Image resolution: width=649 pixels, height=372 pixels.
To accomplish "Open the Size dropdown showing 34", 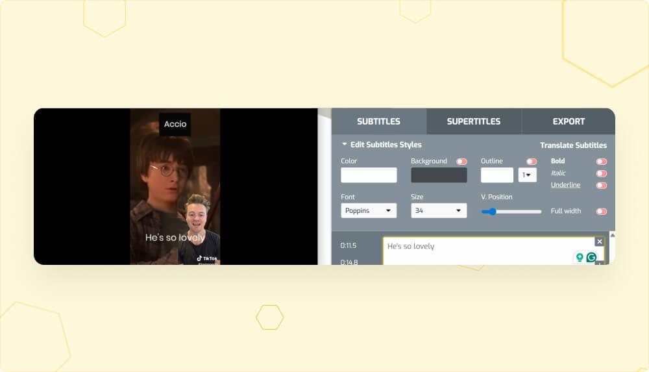I will [x=439, y=211].
